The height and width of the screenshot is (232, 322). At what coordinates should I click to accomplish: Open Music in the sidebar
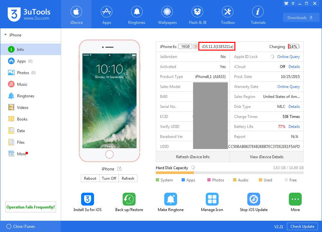click(31, 84)
